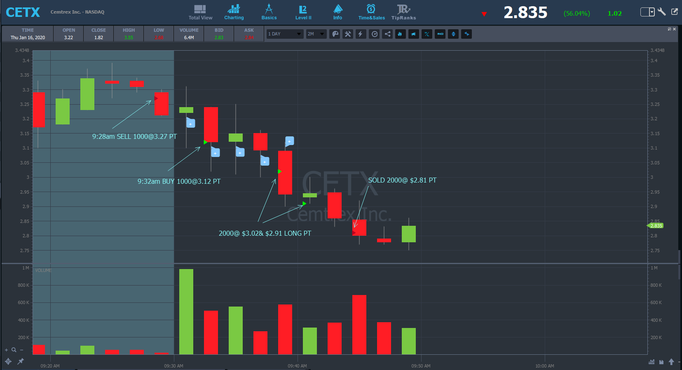Screen dimensions: 682x370
Task: Open the chart color palette settings
Action: coord(335,34)
